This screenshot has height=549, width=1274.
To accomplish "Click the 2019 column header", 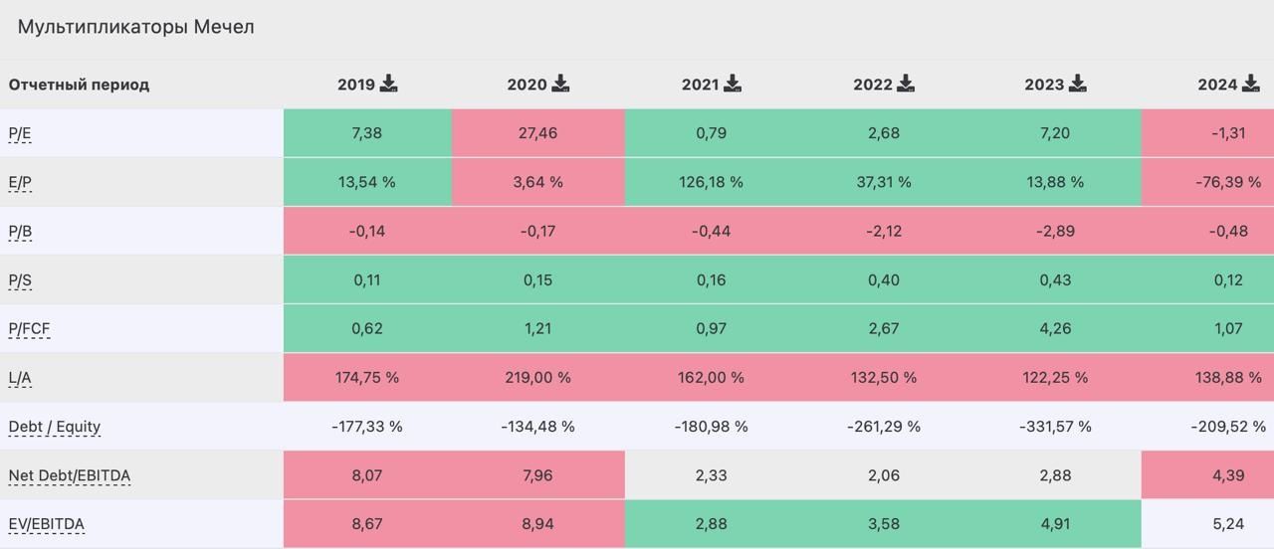I will point(355,85).
